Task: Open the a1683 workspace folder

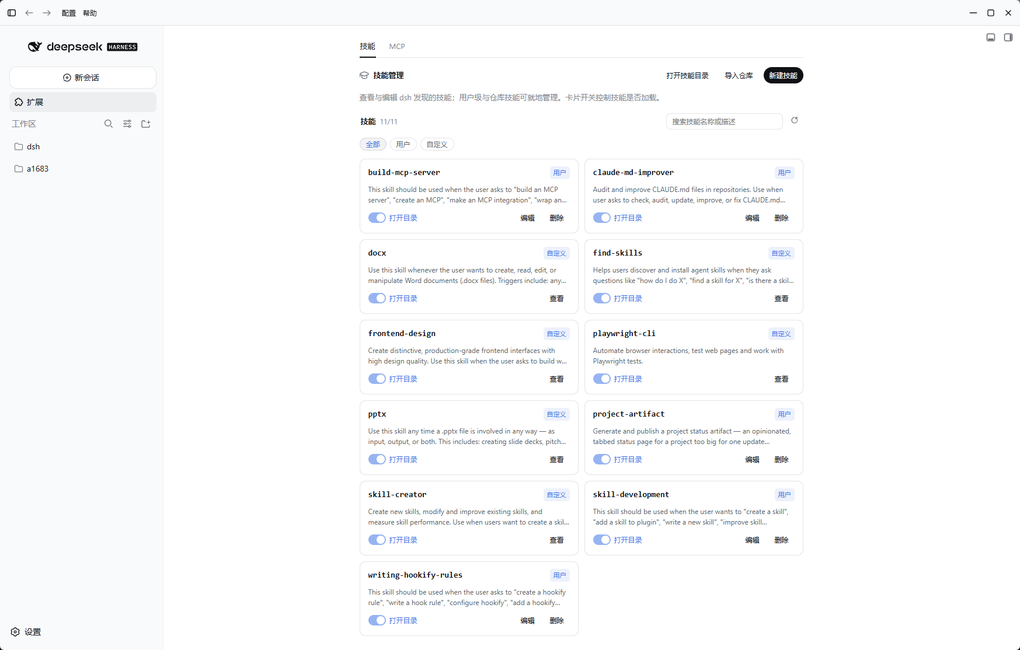Action: click(83, 169)
